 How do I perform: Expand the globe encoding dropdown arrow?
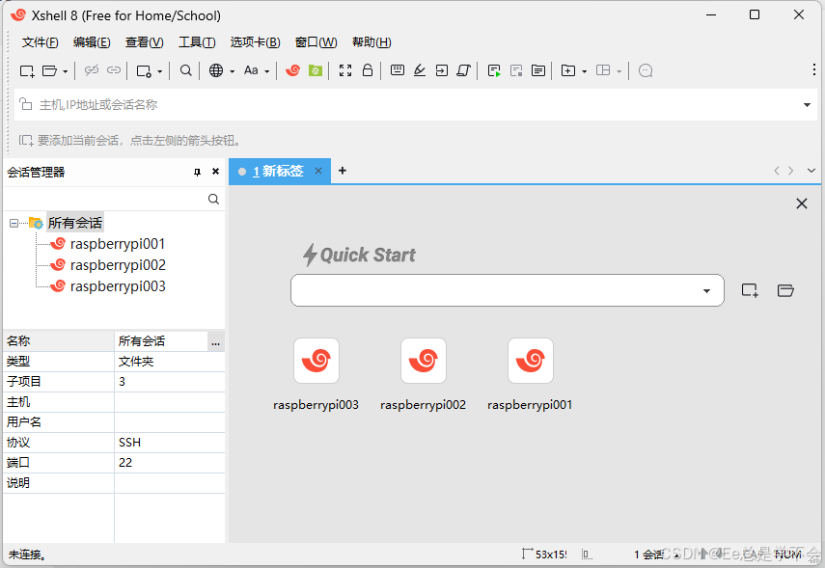pos(232,71)
